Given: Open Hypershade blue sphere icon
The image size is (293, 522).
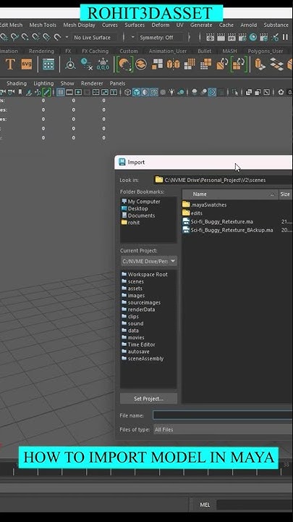Looking at the screenshot, I should pos(253,37).
